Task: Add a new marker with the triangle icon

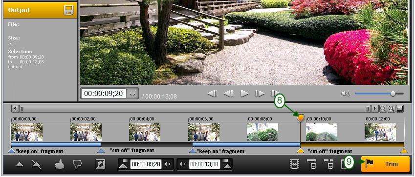Action: point(19,164)
